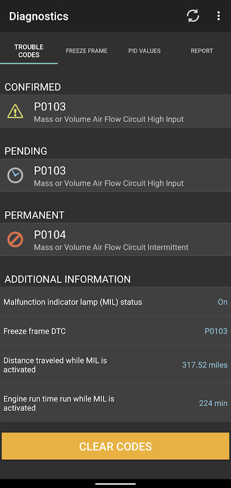This screenshot has width=231, height=488.
Task: Tap the Freeze frame DTC P0103 value
Action: (216, 331)
